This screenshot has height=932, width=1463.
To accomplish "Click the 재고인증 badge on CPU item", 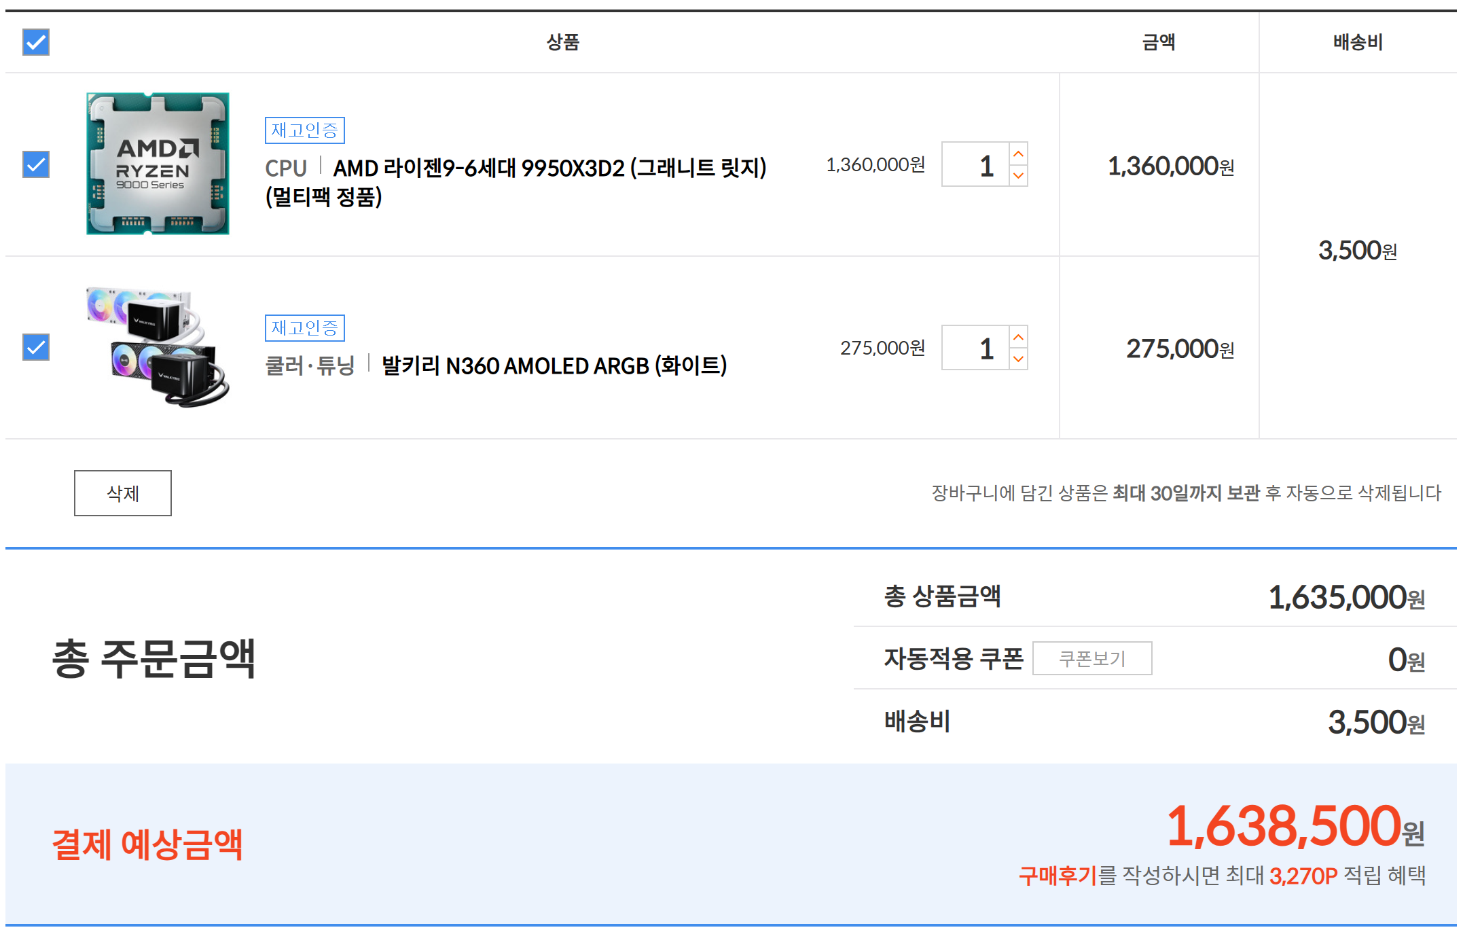I will [305, 130].
